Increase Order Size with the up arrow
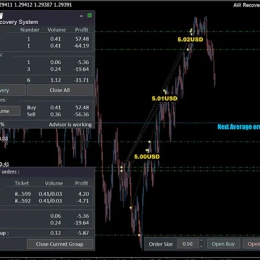 tap(201, 240)
